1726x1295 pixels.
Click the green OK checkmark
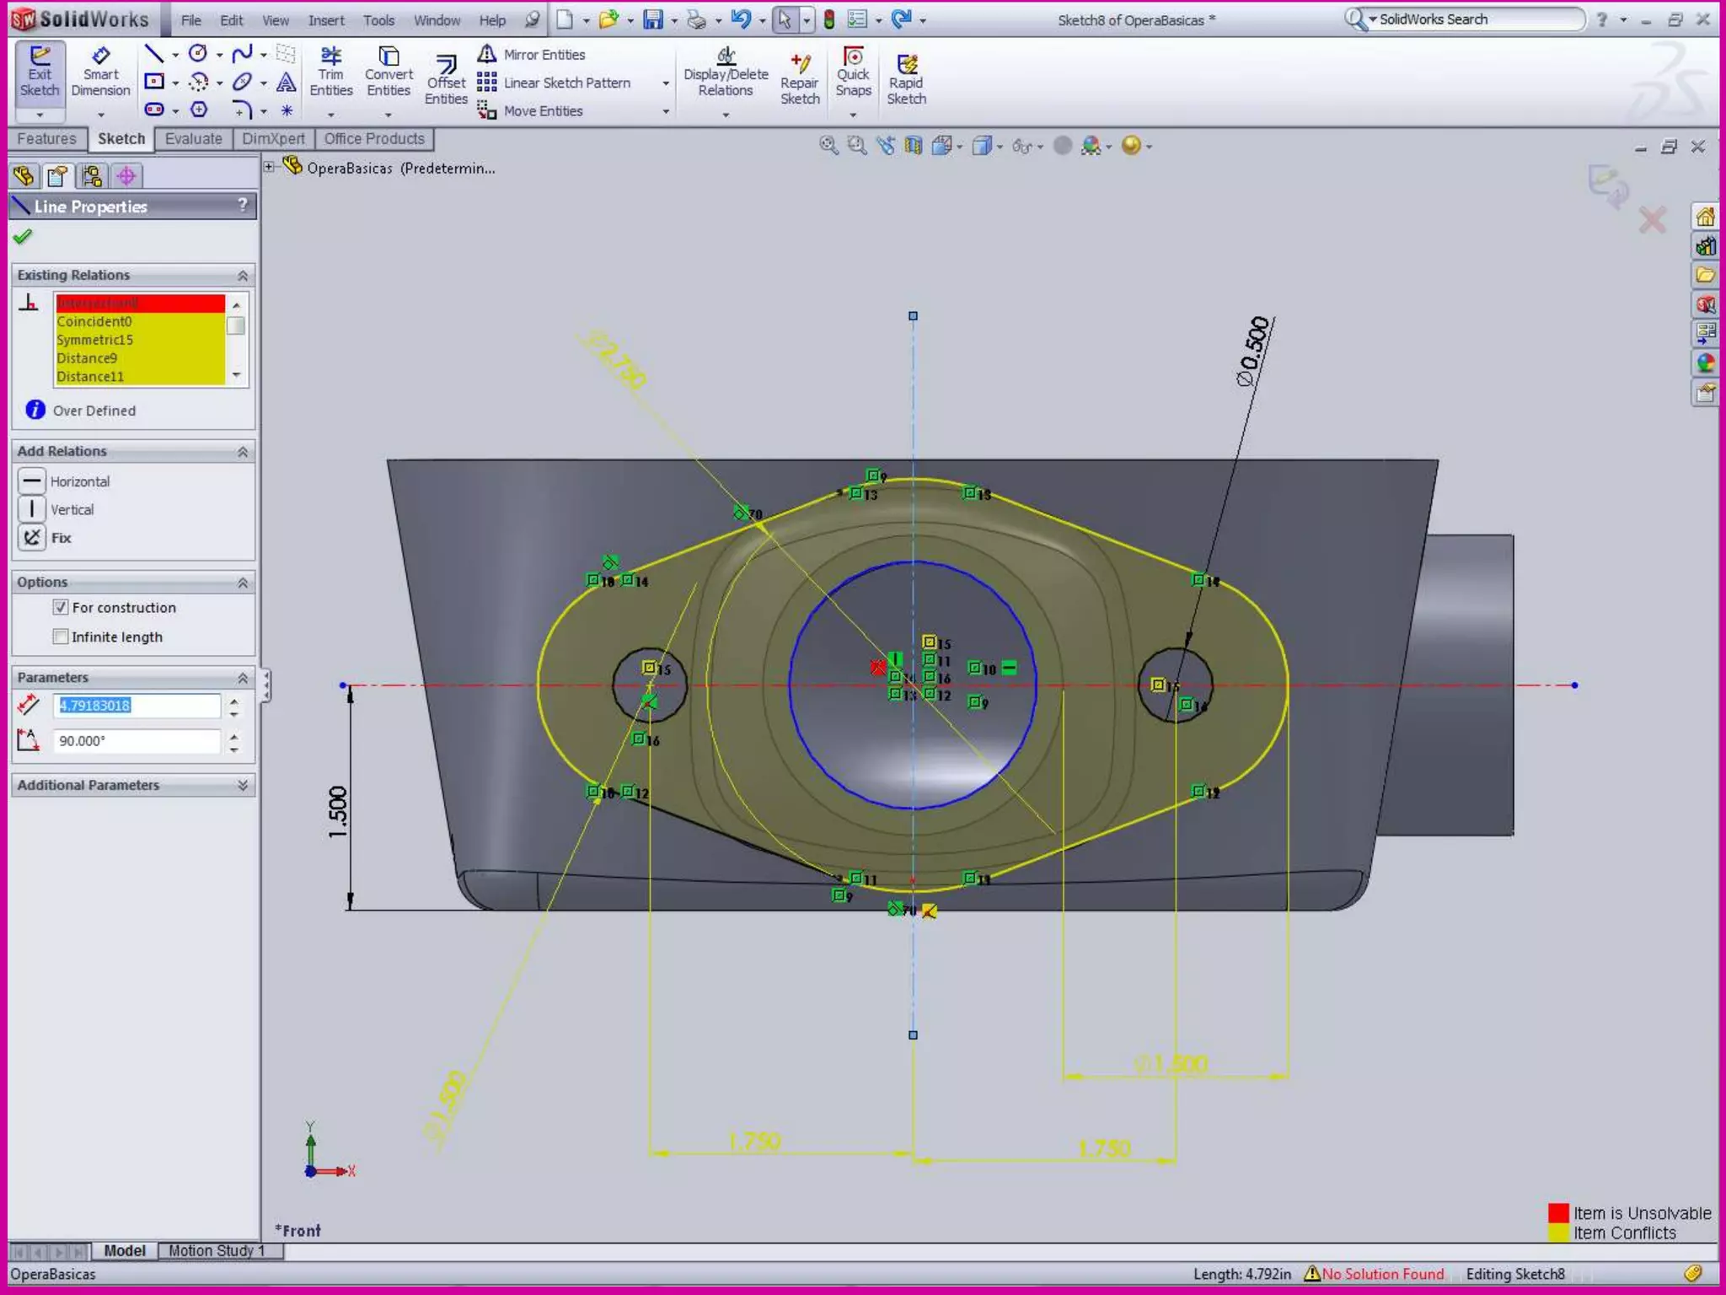pos(24,237)
